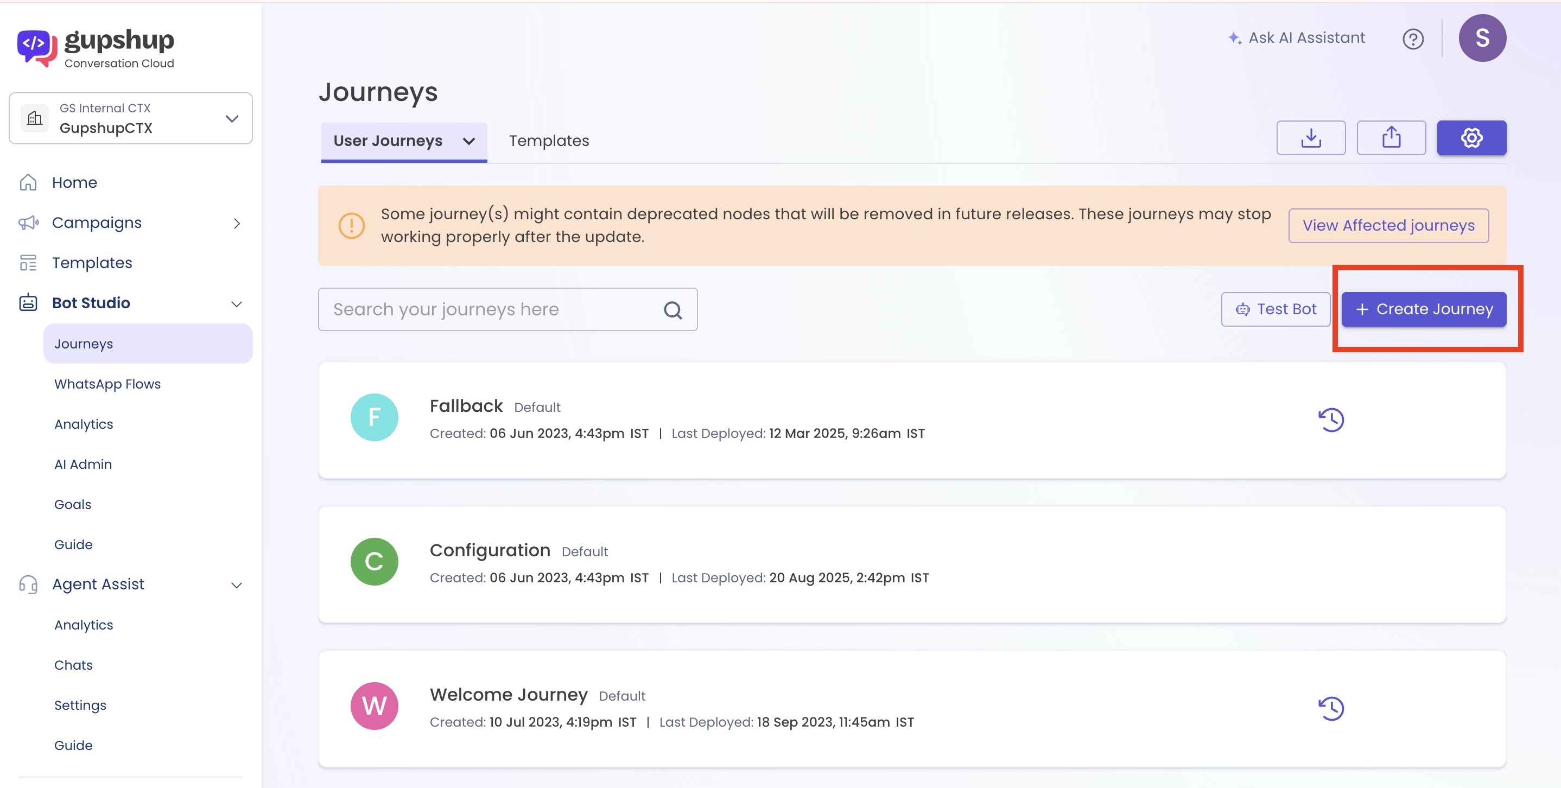Open Chats under Agent Assist
The image size is (1561, 788).
pyautogui.click(x=73, y=665)
